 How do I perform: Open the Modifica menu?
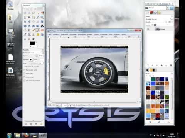[x=56, y=34]
